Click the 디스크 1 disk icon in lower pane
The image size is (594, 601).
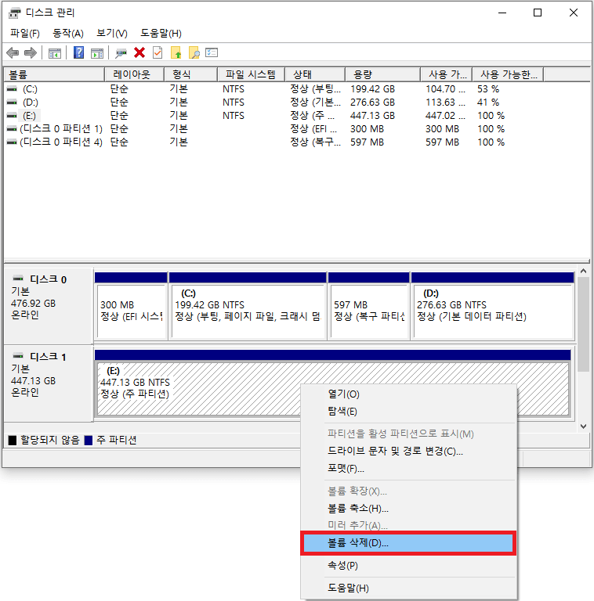coord(18,356)
